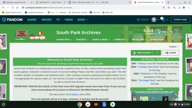Open the Christian Rock Hard link

(x=148, y=67)
